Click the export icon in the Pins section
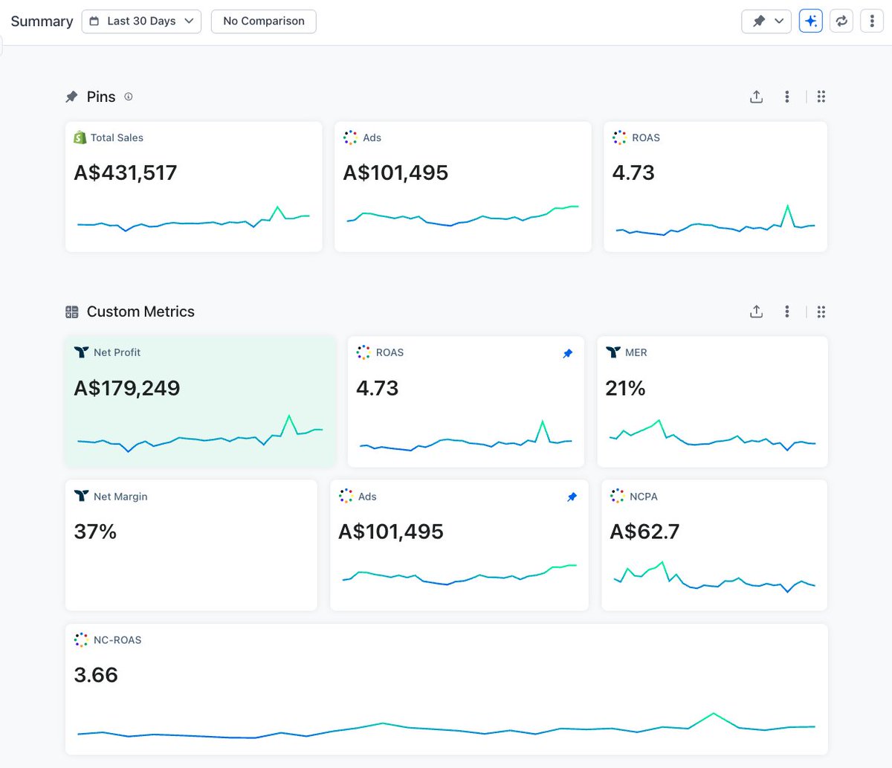 pyautogui.click(x=756, y=97)
